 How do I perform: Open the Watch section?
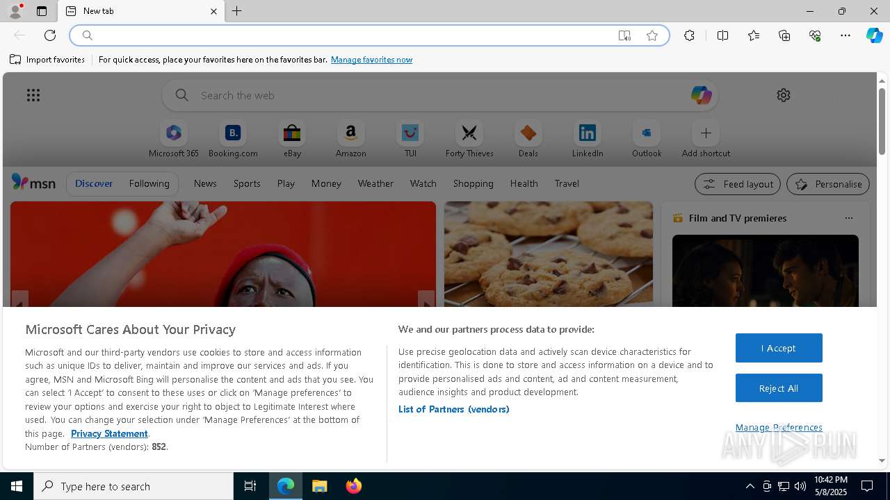tap(423, 183)
